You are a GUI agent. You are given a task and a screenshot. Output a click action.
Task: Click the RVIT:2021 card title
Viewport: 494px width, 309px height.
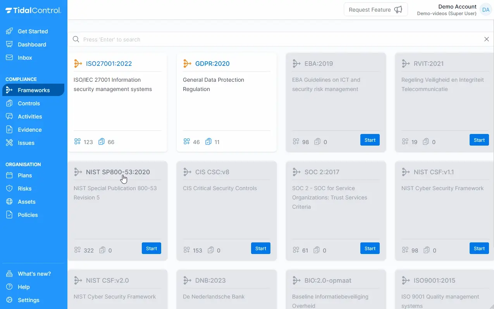point(429,64)
